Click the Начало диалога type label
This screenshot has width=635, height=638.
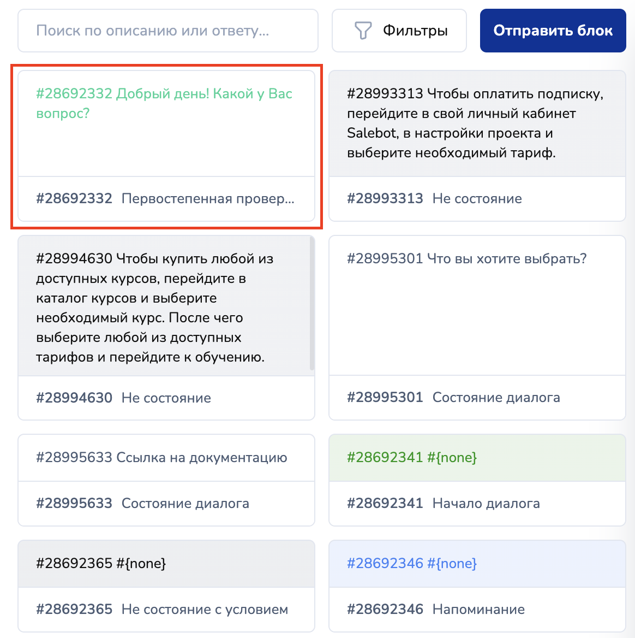(486, 504)
